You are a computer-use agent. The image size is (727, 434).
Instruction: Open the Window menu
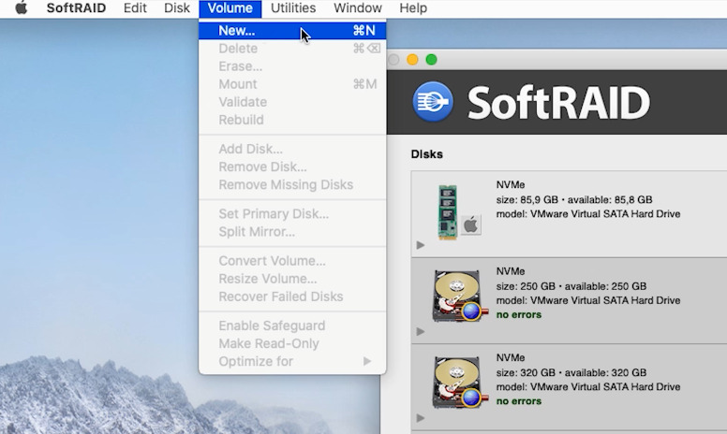click(358, 7)
